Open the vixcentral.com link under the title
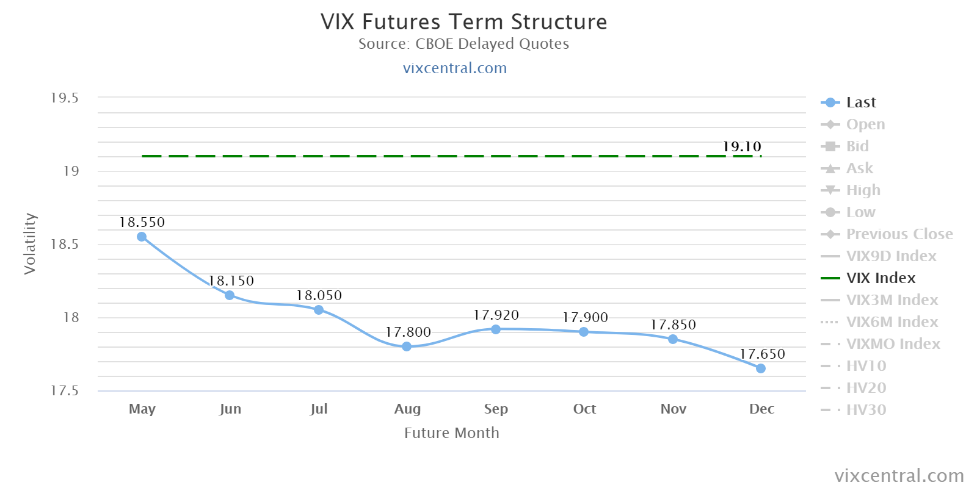 pyautogui.click(x=455, y=68)
